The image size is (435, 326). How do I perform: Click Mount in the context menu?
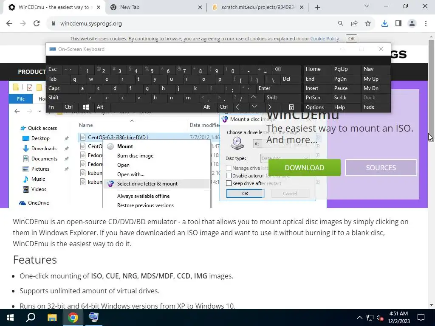point(156,146)
